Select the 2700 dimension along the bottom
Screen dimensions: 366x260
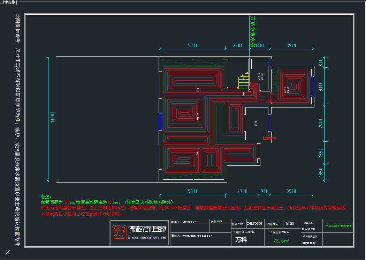242,191
